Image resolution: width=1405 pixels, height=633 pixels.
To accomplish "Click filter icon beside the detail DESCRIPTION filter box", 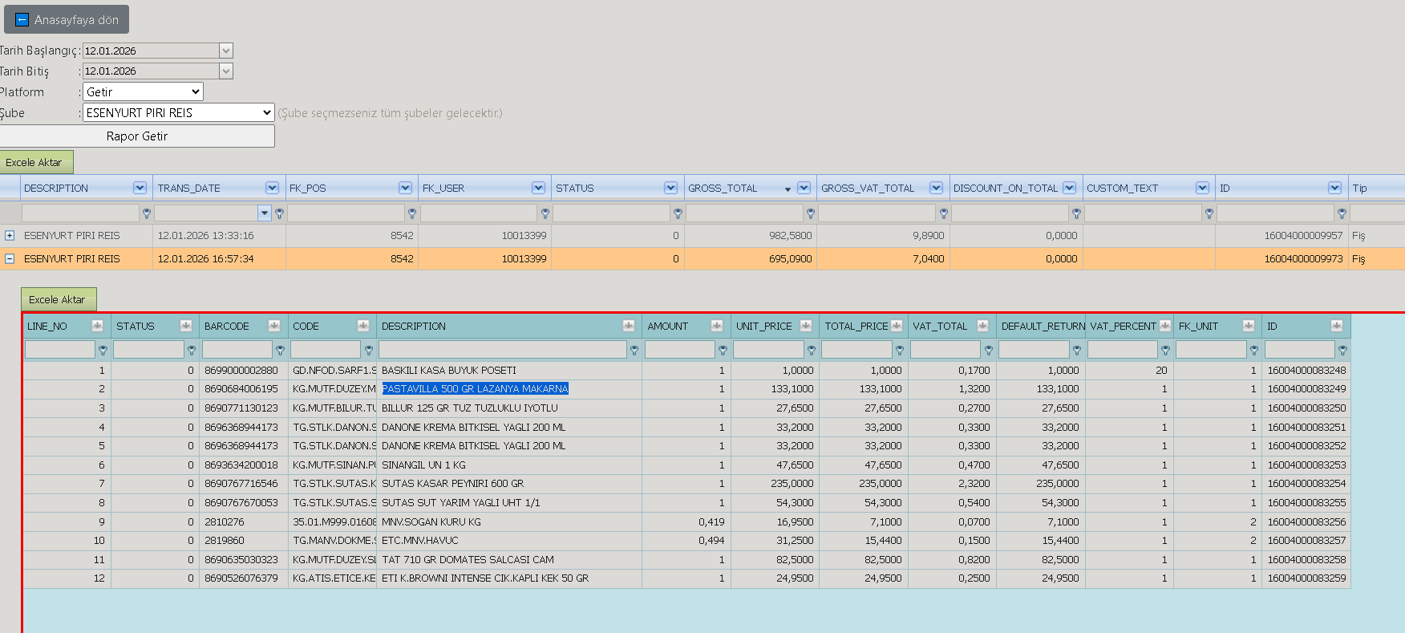I will (x=634, y=351).
